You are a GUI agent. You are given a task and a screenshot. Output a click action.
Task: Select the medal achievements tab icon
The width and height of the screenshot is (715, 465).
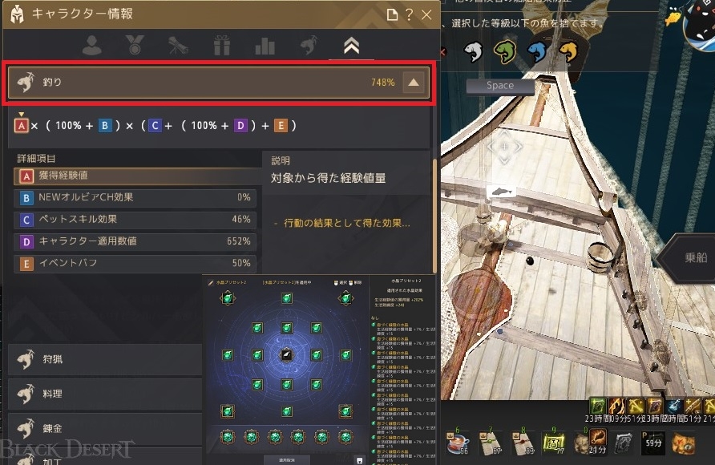pyautogui.click(x=135, y=45)
